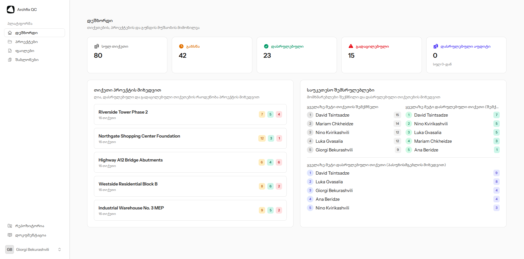Click the Archfix QC logo icon
Screen dimensions: 524x259
pos(11,10)
